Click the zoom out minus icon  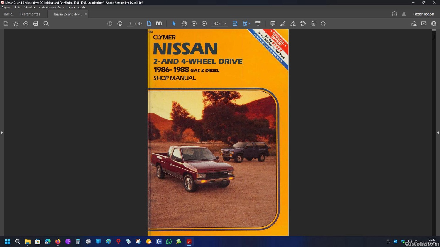(194, 24)
